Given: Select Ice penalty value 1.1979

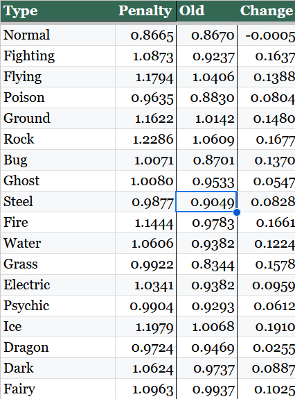Looking at the screenshot, I should coord(145,326).
